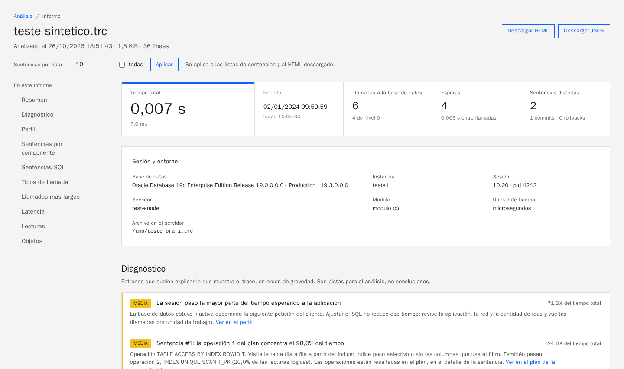Go to Tipos de llamada section

pos(45,182)
